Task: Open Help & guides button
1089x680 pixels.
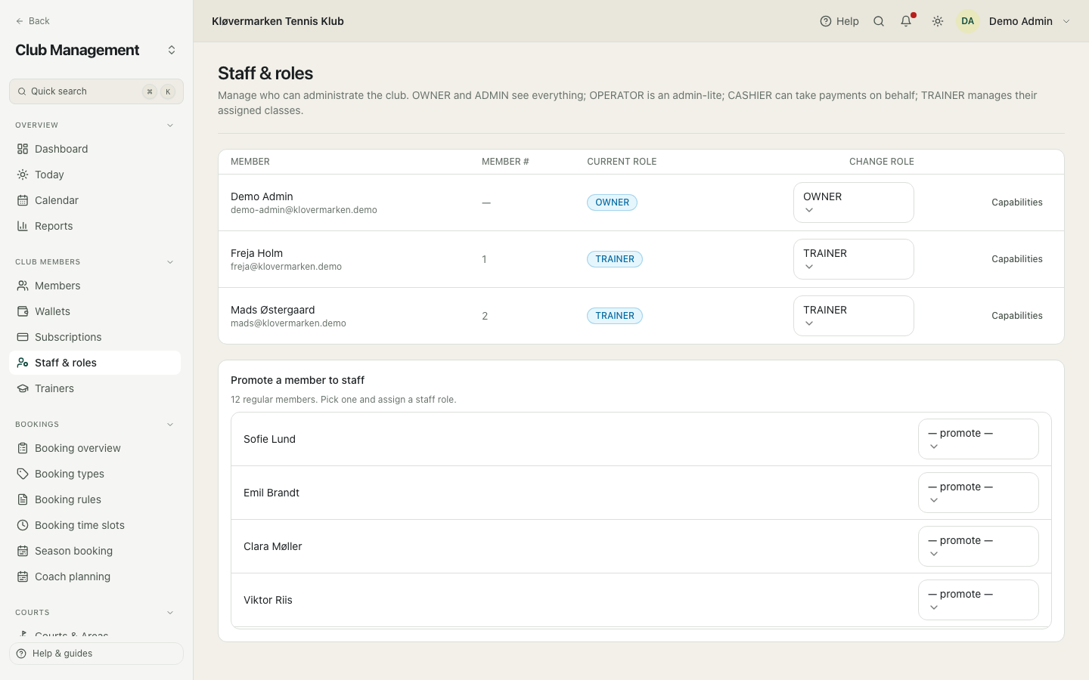Action: point(96,654)
